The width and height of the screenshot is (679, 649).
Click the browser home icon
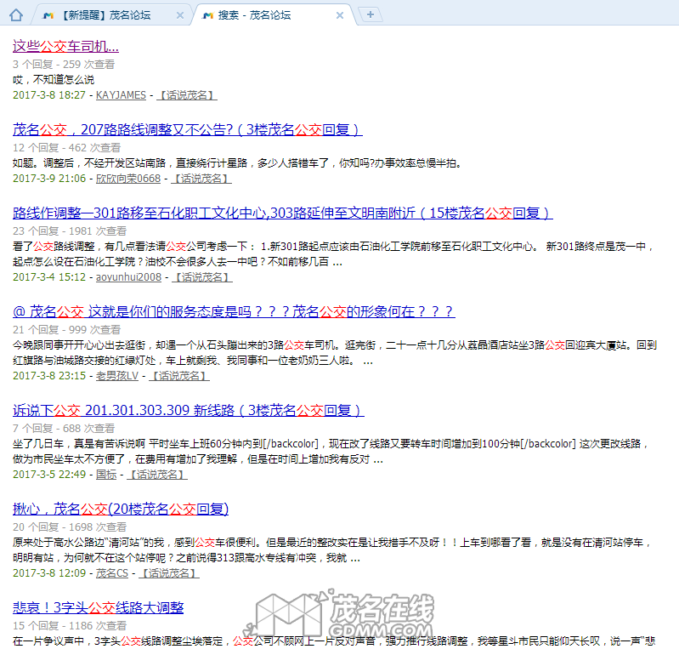[x=16, y=15]
